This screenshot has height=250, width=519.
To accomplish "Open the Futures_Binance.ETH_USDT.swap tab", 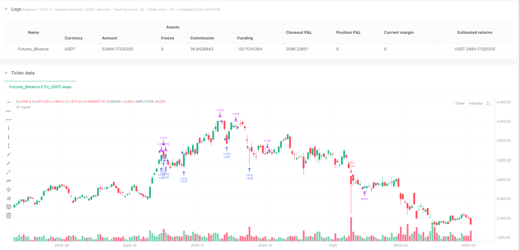I will (x=40, y=87).
